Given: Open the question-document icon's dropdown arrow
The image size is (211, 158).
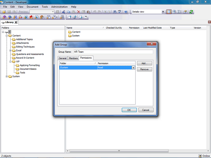Looking at the screenshot, I should [x=57, y=17].
